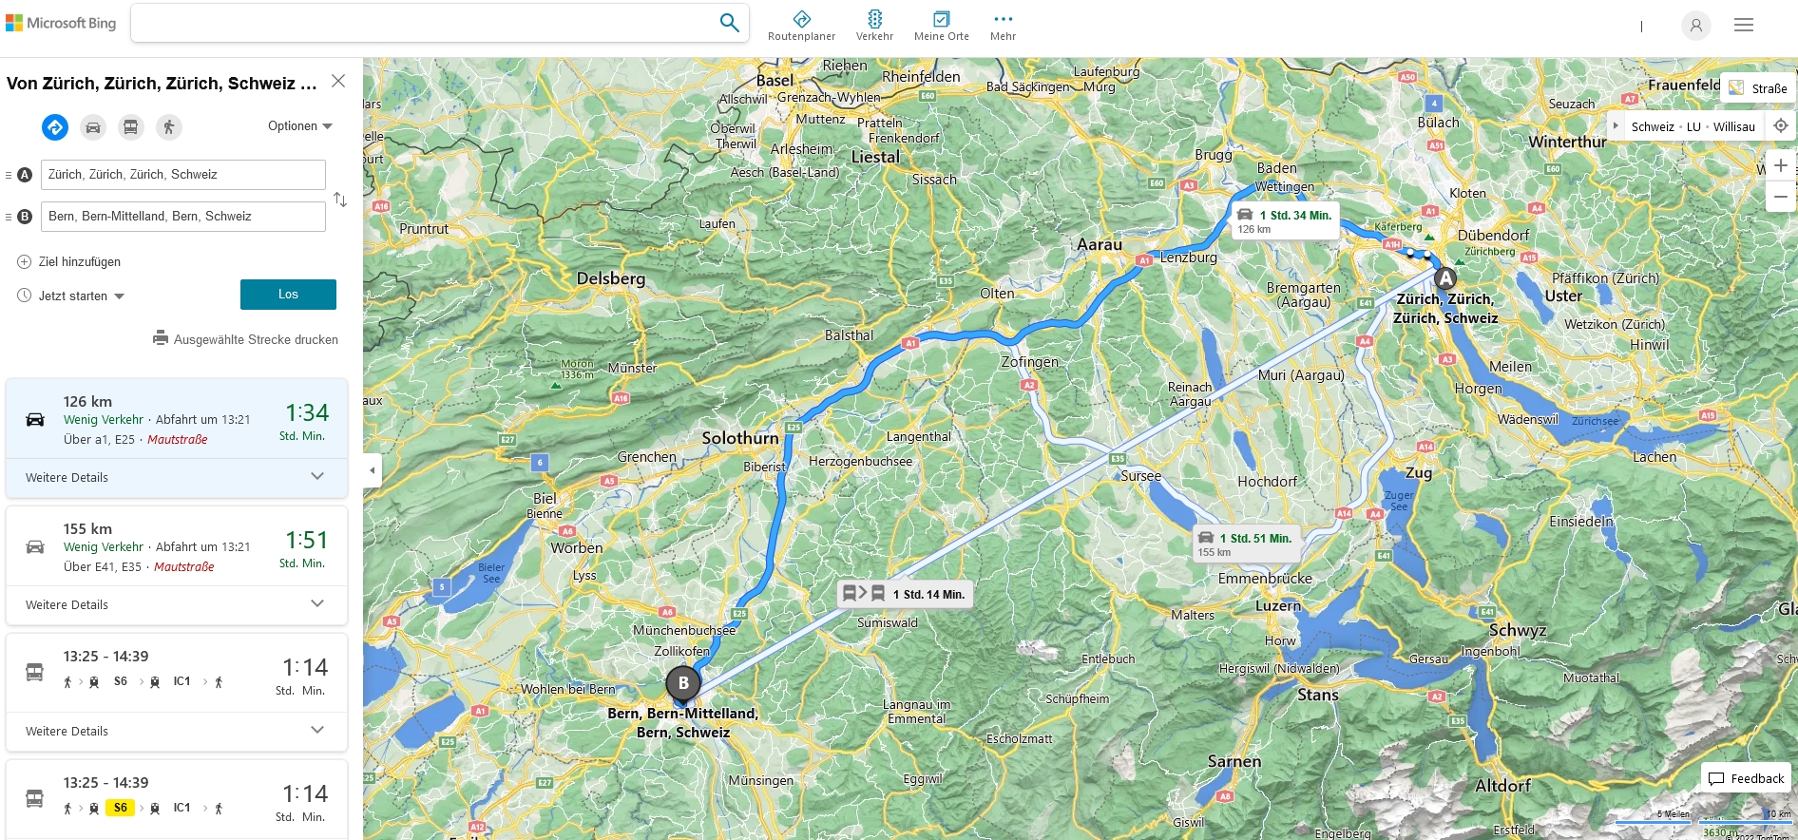Collapse the directions side panel arrow
The height and width of the screenshot is (840, 1798).
(x=372, y=470)
